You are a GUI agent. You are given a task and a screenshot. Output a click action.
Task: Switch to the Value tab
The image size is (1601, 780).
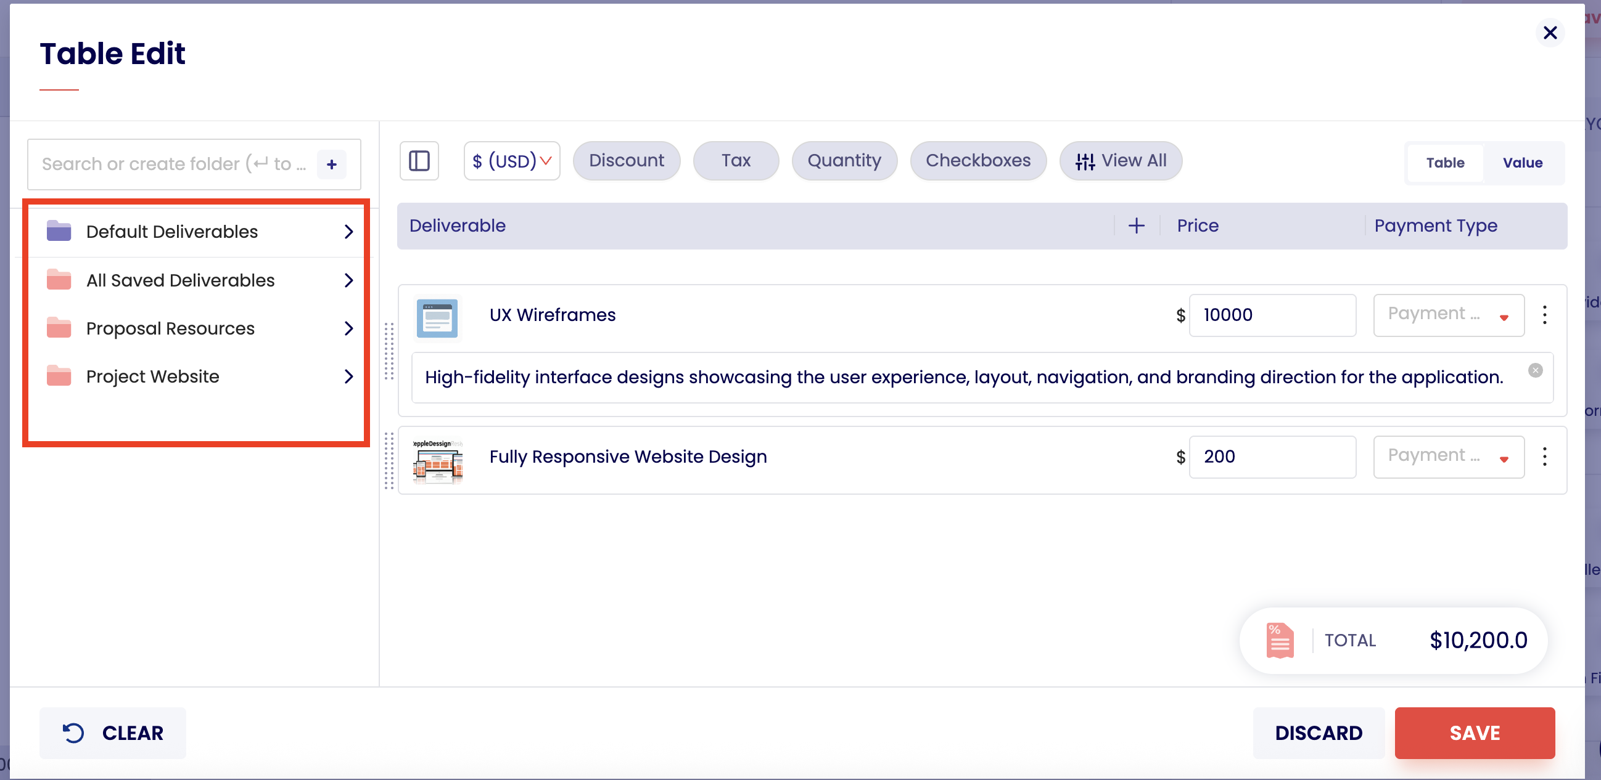(x=1523, y=163)
